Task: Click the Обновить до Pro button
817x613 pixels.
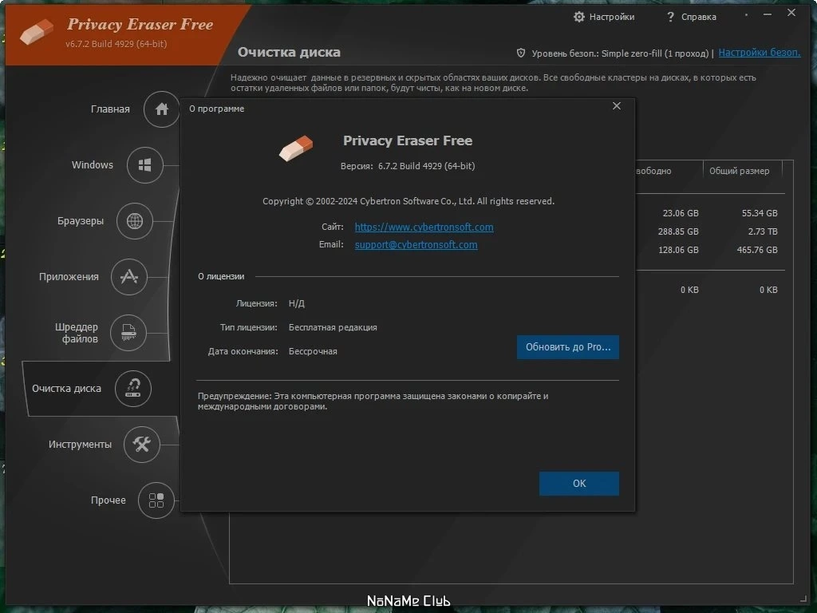Action: click(568, 347)
